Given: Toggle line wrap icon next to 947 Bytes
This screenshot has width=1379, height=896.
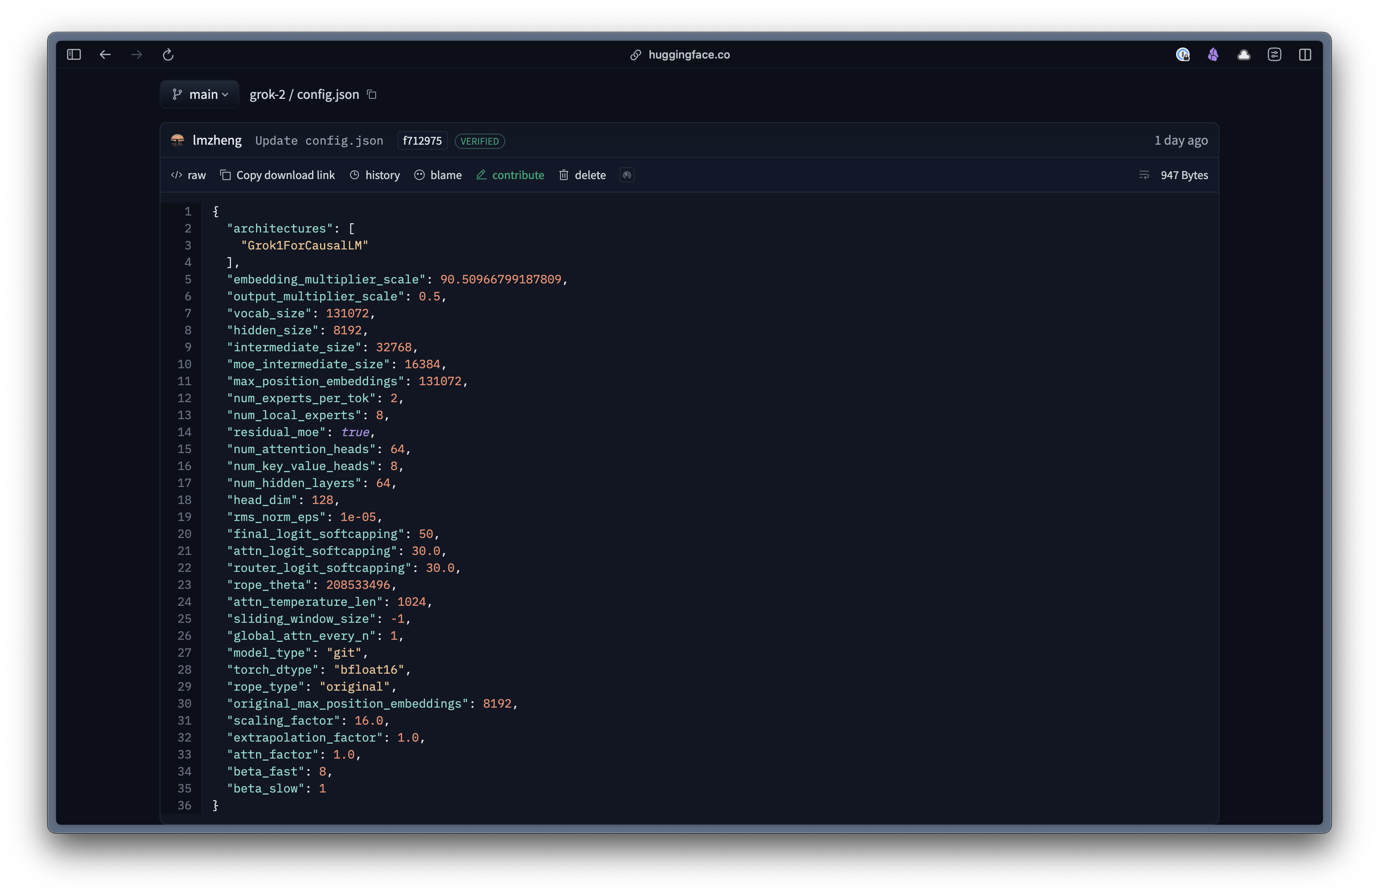Looking at the screenshot, I should coord(1144,175).
